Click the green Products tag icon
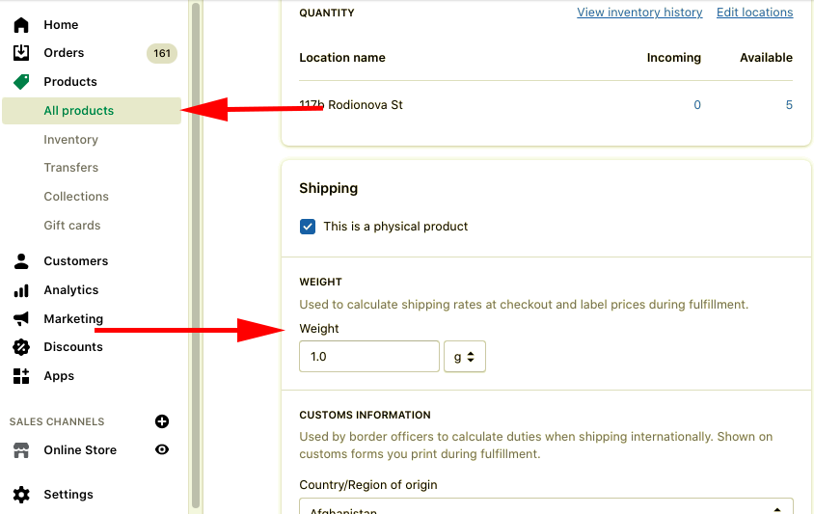Image resolution: width=814 pixels, height=514 pixels. 21,82
